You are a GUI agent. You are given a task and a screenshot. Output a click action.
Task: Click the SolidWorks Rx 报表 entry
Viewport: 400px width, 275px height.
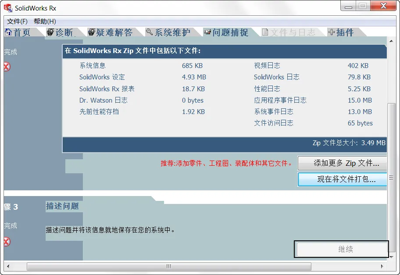click(107, 89)
